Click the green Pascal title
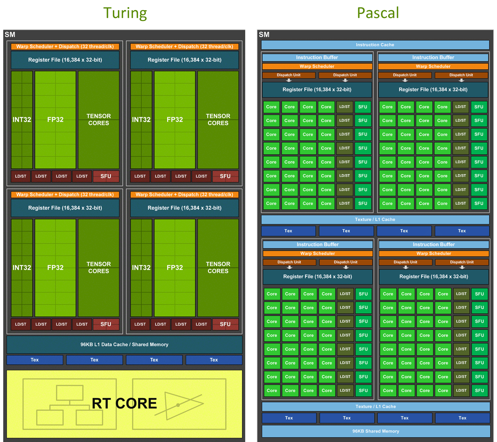Screen dimensions: 497x442 point(378,13)
